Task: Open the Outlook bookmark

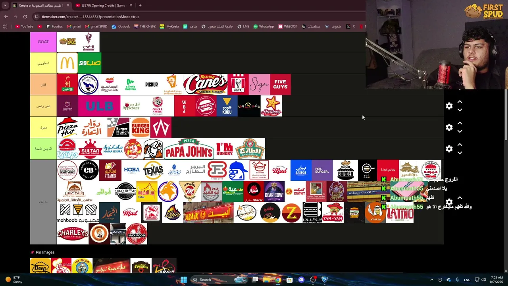Action: (x=121, y=27)
